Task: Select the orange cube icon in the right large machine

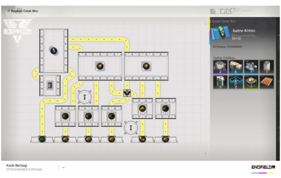Action: [146, 66]
